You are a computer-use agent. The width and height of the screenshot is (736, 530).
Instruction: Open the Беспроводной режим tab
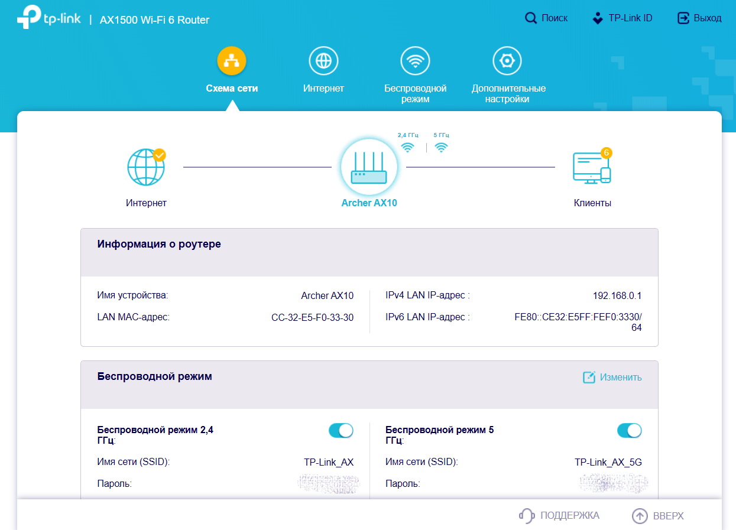415,94
